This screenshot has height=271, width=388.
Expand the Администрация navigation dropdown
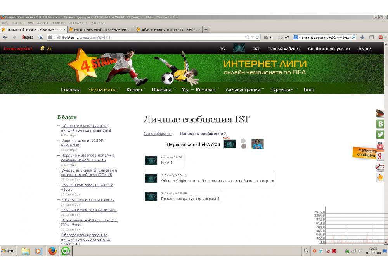click(x=244, y=89)
